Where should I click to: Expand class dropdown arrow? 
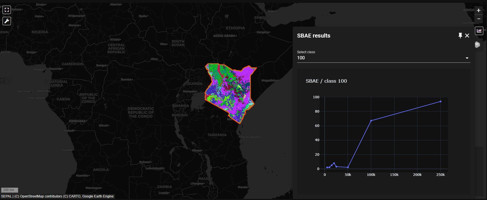point(467,58)
